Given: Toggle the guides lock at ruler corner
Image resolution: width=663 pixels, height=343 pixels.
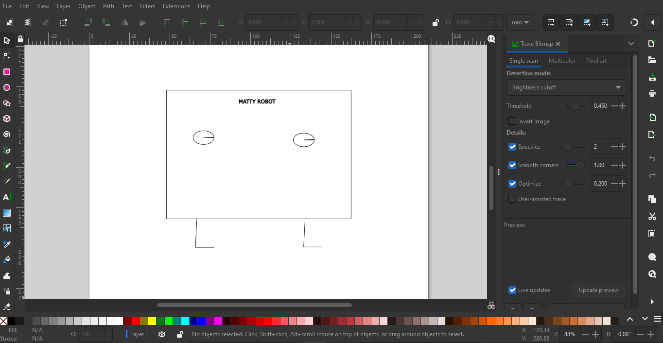Looking at the screenshot, I should [20, 39].
